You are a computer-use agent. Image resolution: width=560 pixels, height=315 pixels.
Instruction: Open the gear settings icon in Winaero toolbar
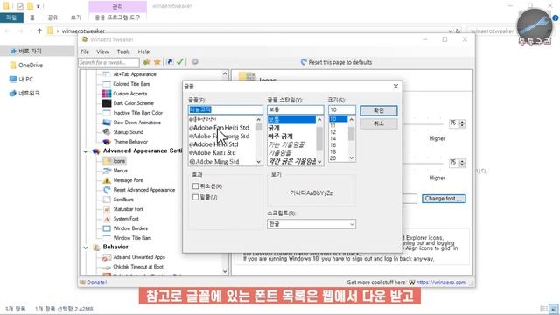(x=194, y=62)
